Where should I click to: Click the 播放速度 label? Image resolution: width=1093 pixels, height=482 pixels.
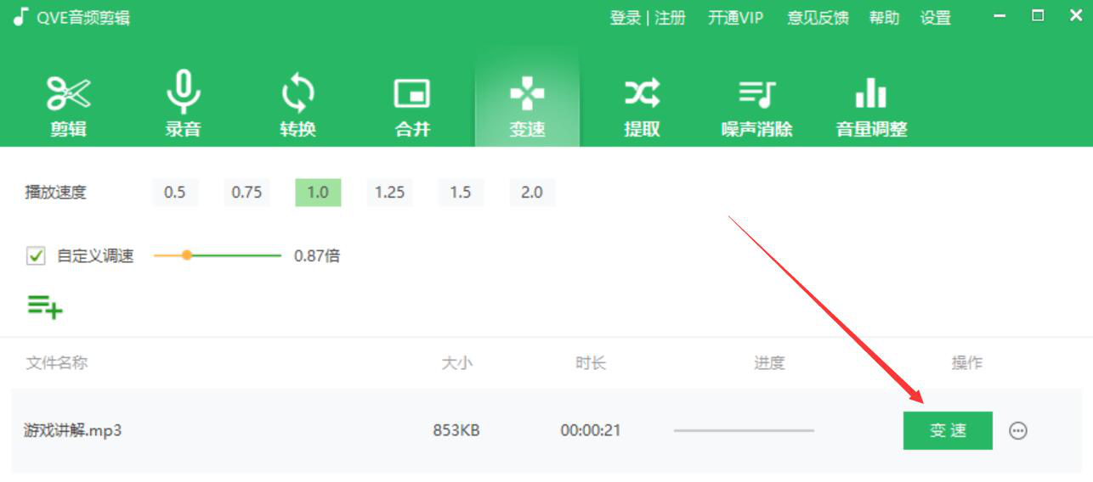(x=55, y=193)
